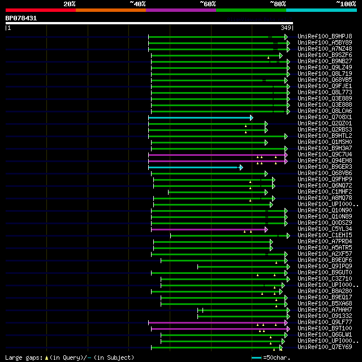
Task: Click the UniRef100_Q9FHP9 label
Action: (325, 180)
